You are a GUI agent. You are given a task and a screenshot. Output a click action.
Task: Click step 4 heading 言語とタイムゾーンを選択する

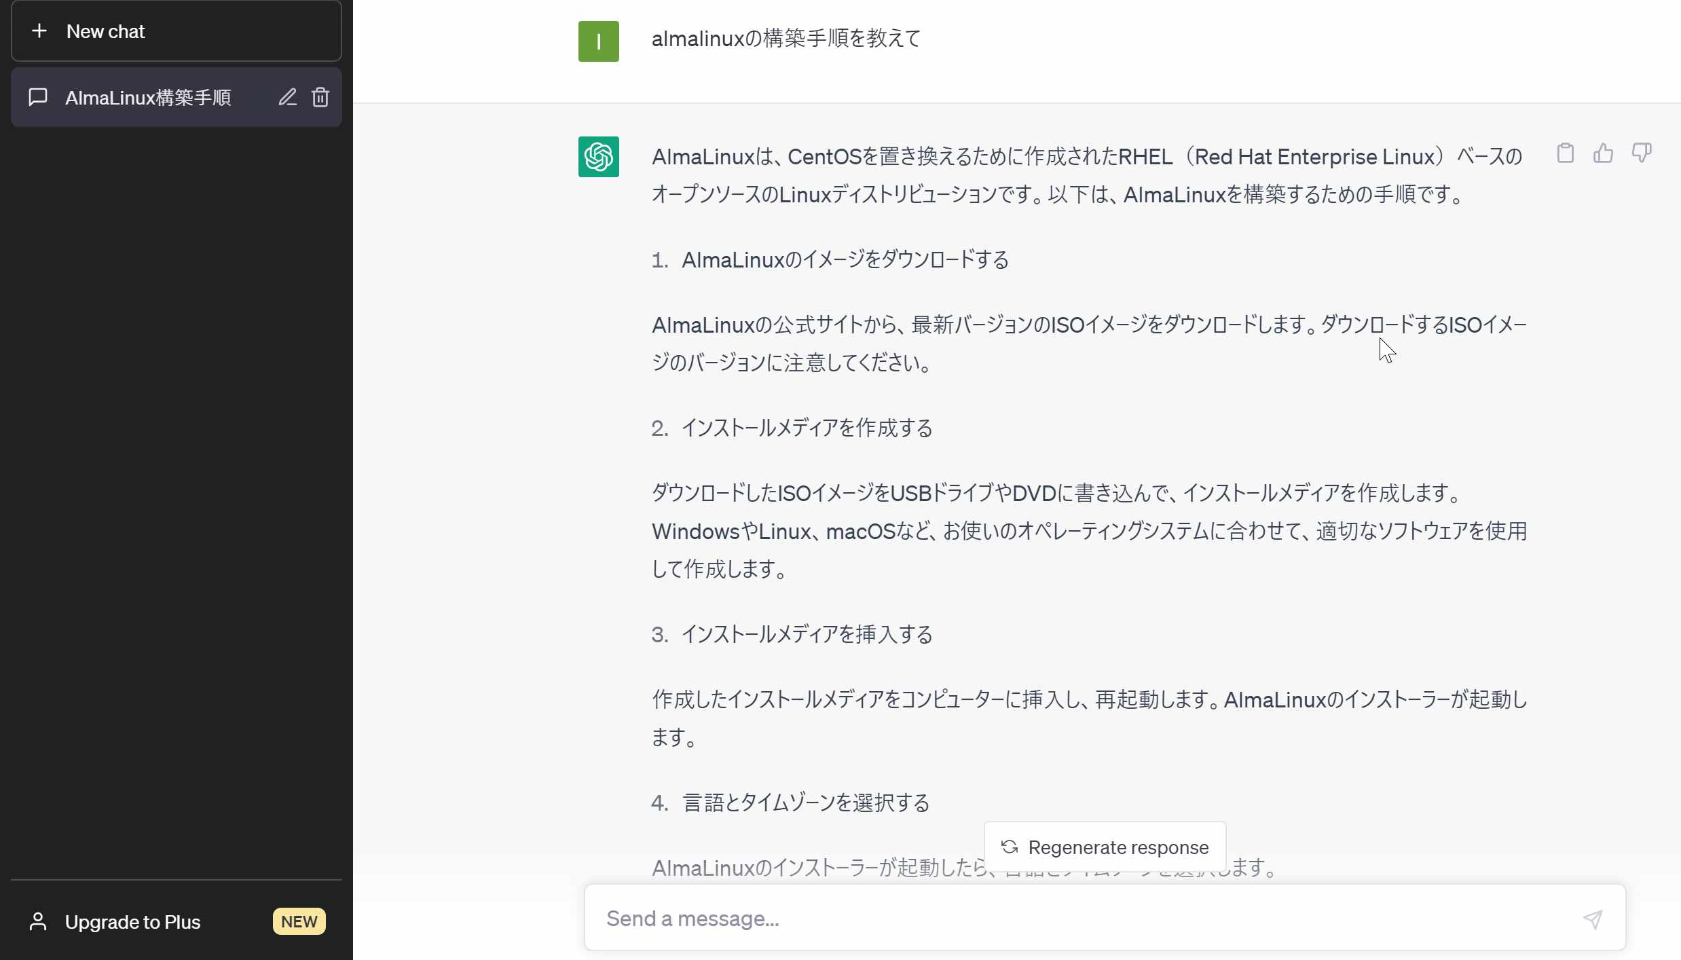(x=805, y=803)
